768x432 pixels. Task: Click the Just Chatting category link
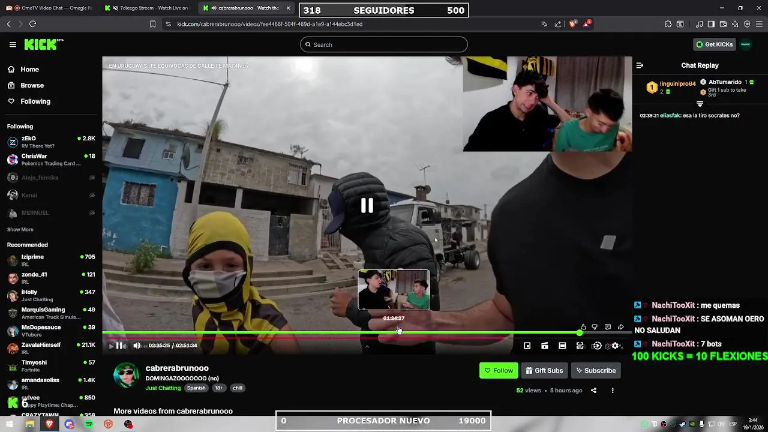pos(163,388)
